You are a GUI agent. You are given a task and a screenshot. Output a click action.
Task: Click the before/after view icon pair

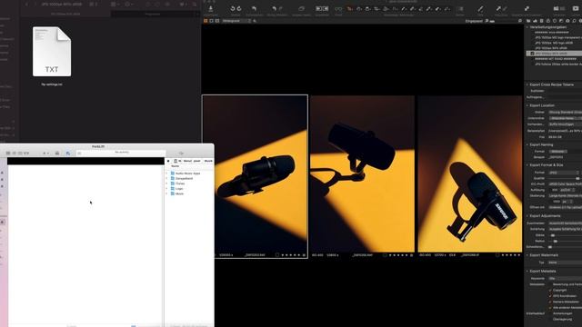[x=322, y=8]
